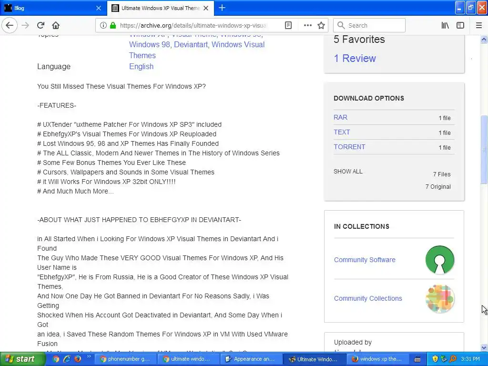Launch Internet Explorer from quick launch
This screenshot has height=366, width=488.
tap(67, 359)
